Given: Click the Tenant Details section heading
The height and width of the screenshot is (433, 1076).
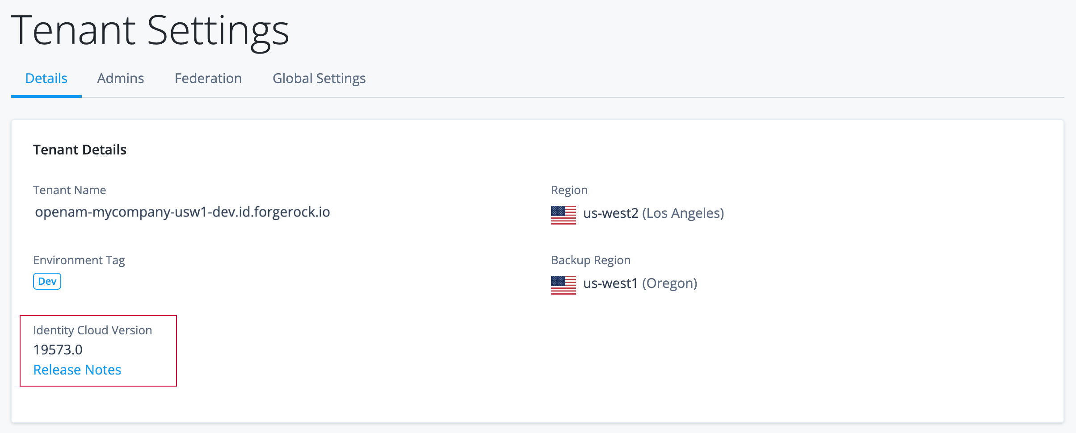Looking at the screenshot, I should 80,150.
